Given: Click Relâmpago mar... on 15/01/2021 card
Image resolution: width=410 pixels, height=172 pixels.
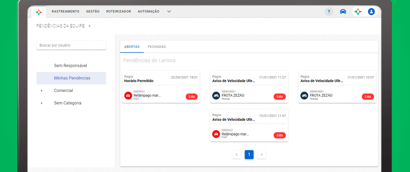Looking at the screenshot, I should [235, 134].
